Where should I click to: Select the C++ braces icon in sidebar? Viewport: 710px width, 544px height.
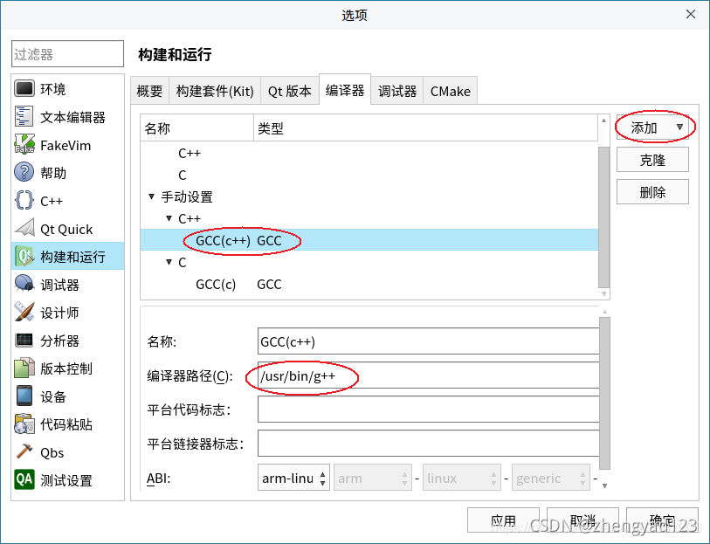pyautogui.click(x=24, y=201)
